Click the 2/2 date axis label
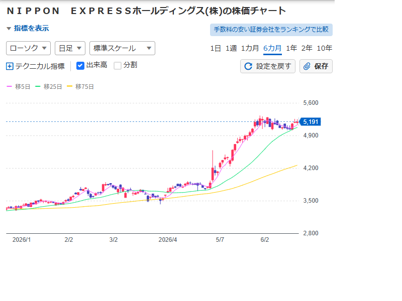 [x=69, y=240]
